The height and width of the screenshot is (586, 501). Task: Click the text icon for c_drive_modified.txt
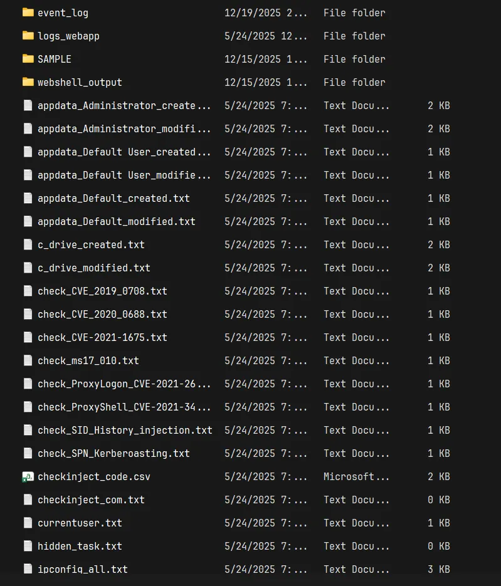[x=28, y=268]
